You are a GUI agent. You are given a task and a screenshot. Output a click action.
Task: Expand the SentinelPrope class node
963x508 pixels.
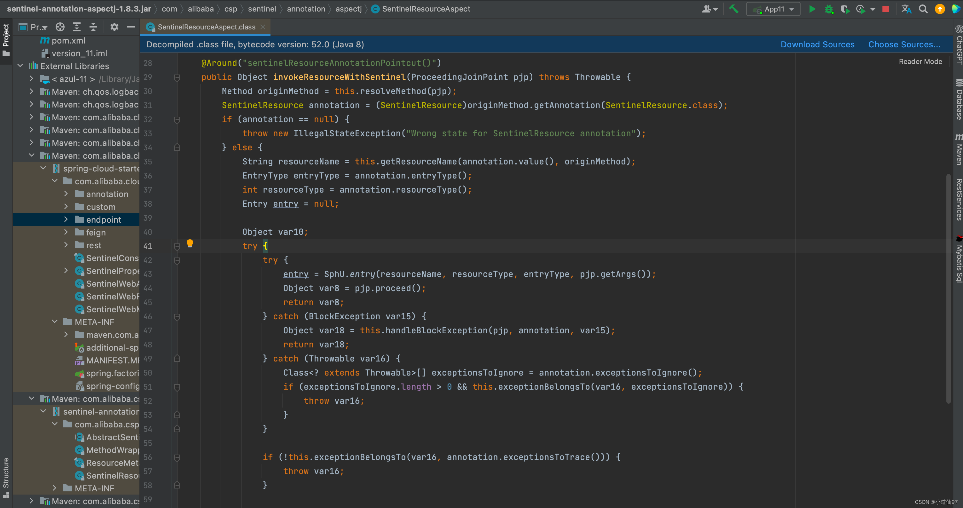(x=66, y=270)
